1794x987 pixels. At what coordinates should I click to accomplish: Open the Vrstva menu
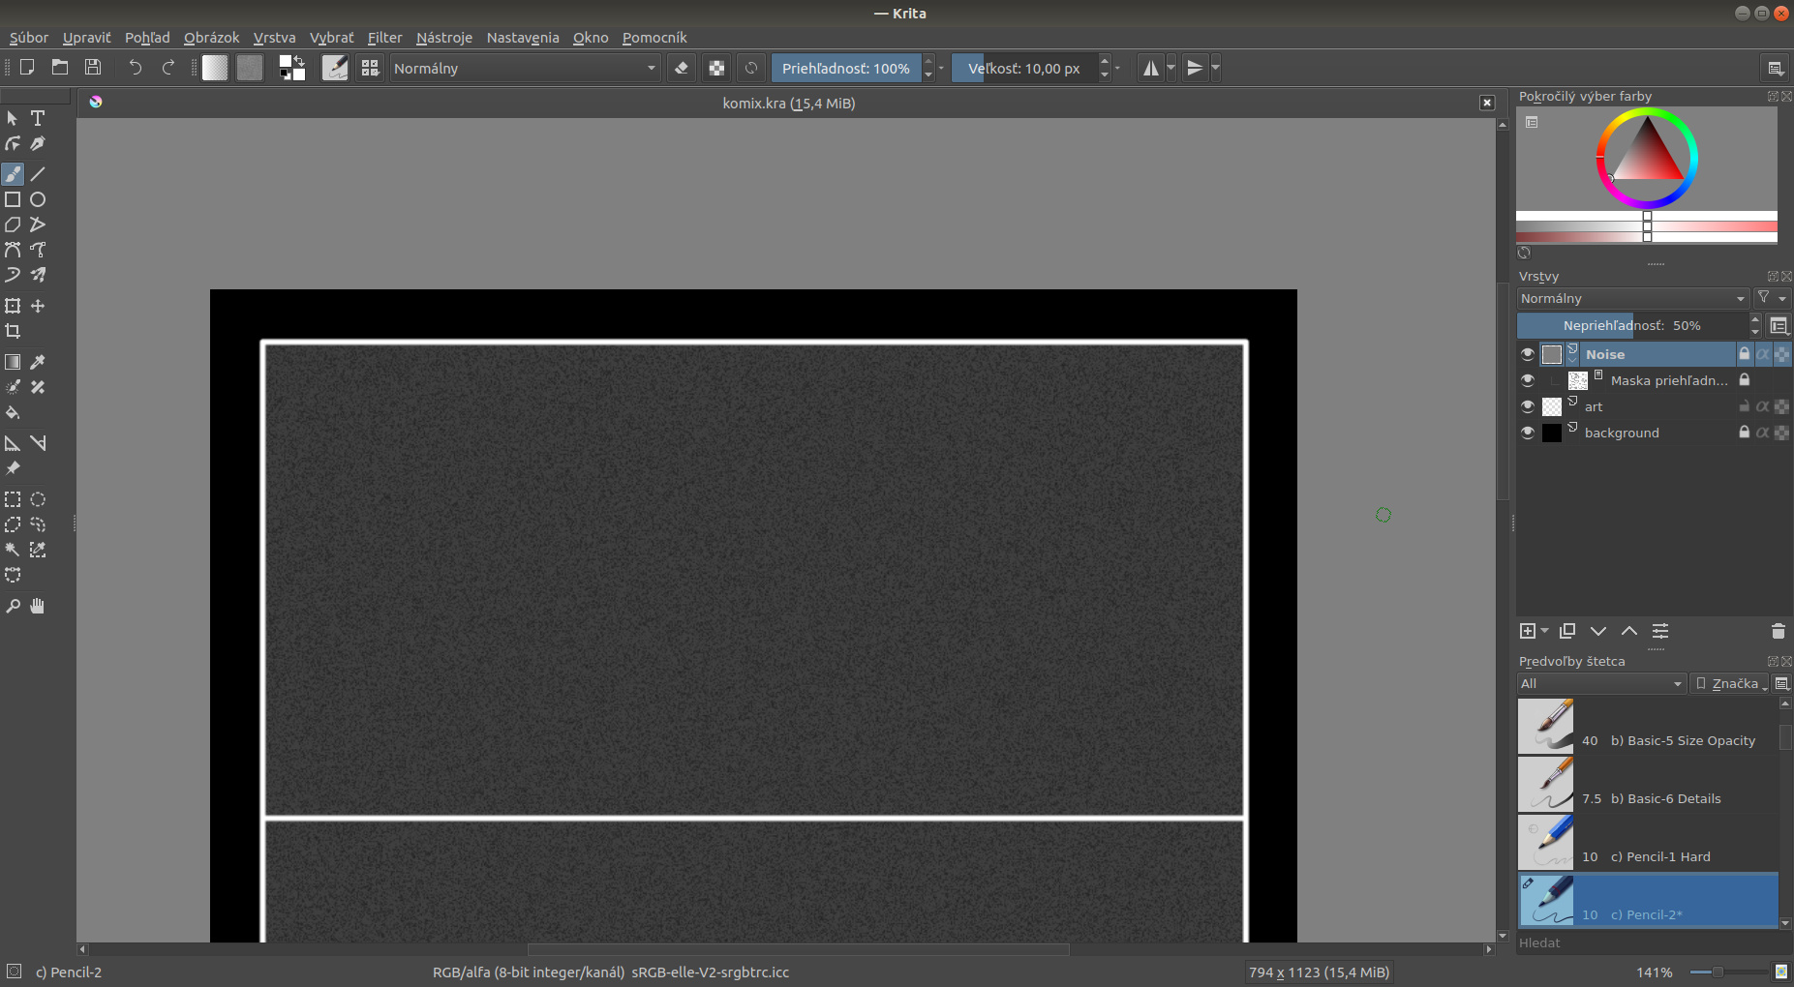274,38
